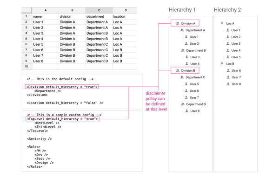279x179 pixels.
Task: Select the Division A label in Hierarchy 1
Action: [188, 23]
